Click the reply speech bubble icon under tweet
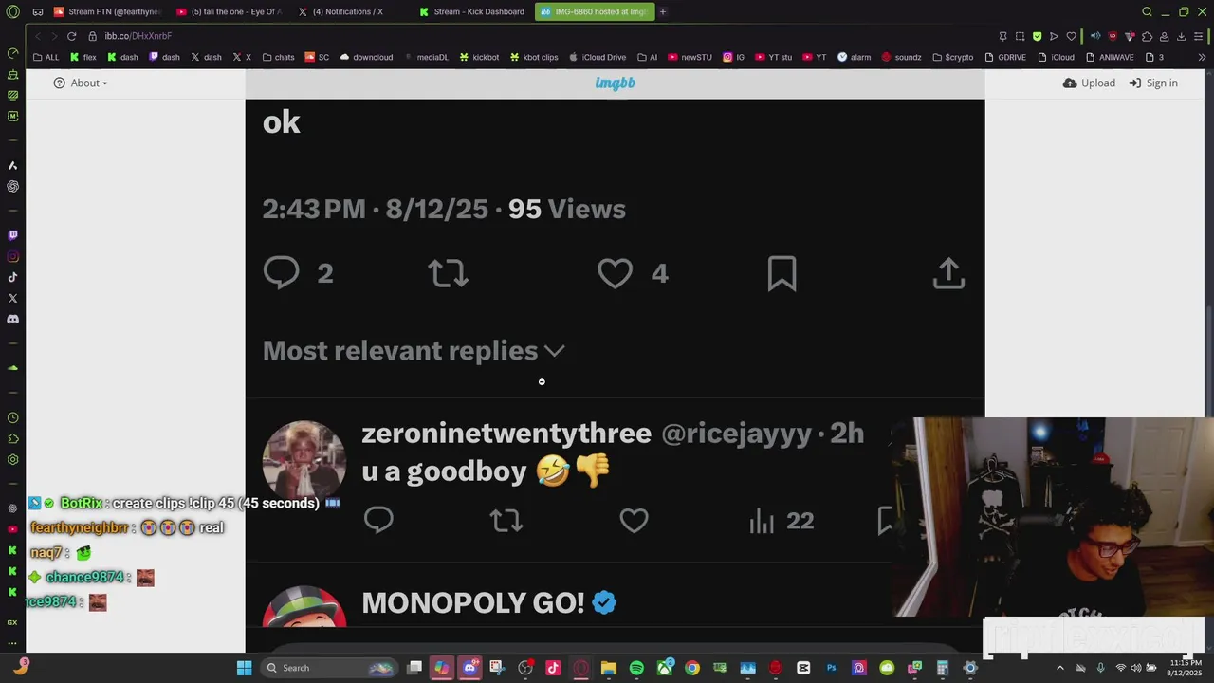The height and width of the screenshot is (683, 1214). pos(282,273)
